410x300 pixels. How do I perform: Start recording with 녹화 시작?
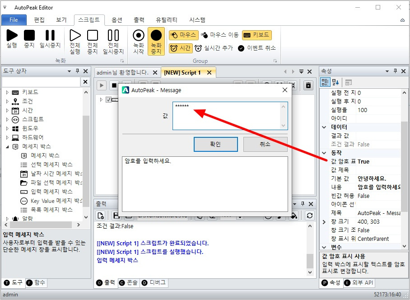point(139,41)
